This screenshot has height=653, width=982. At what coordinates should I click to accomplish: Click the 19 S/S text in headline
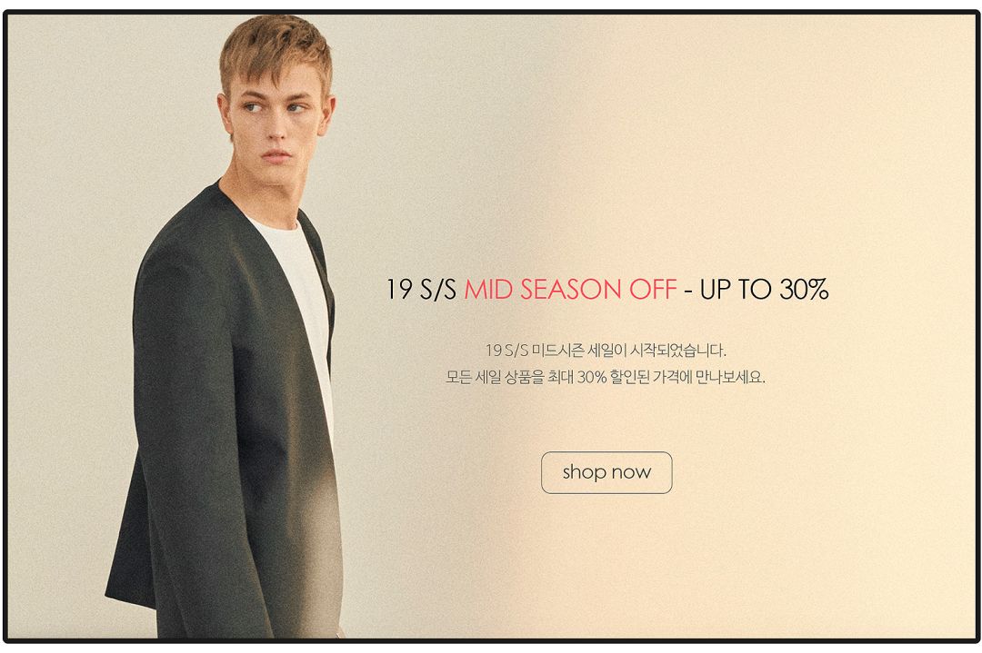[421, 290]
